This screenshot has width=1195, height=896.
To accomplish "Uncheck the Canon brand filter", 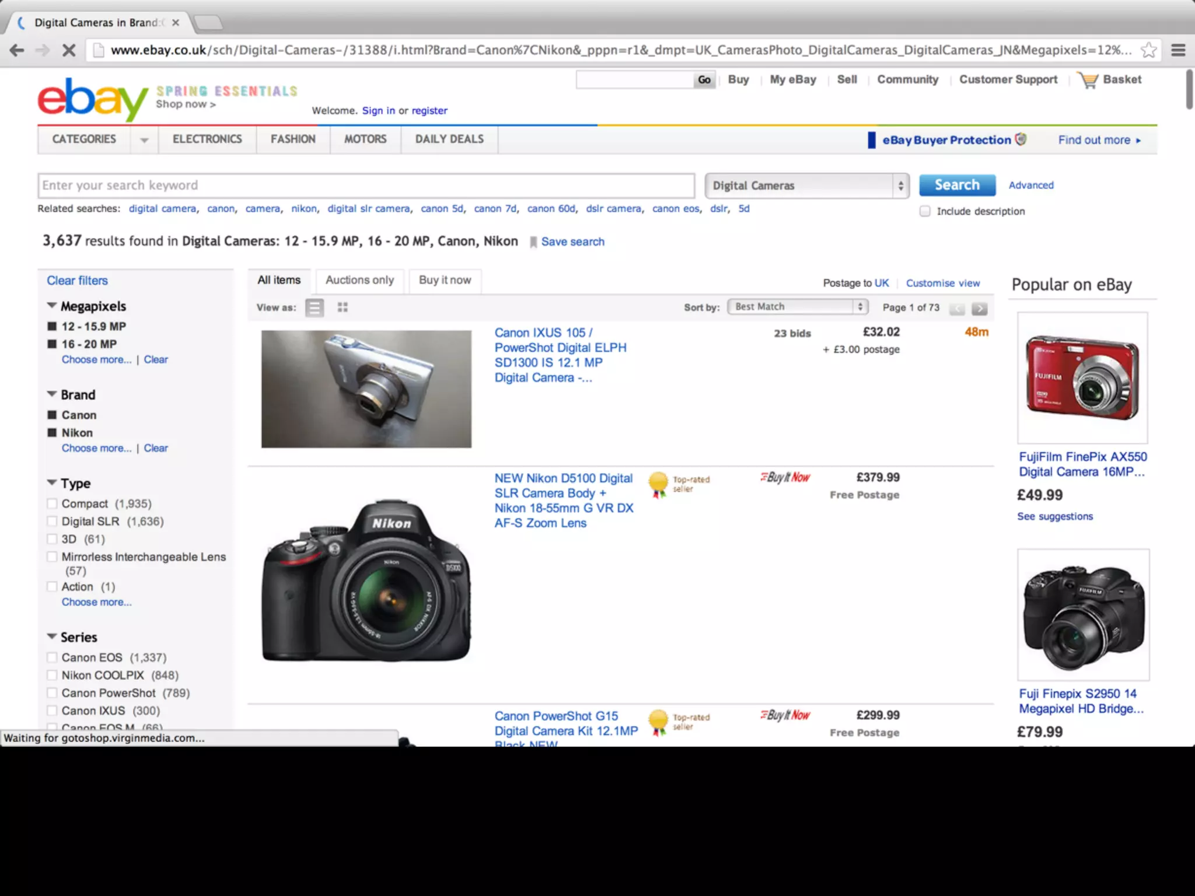I will [53, 415].
